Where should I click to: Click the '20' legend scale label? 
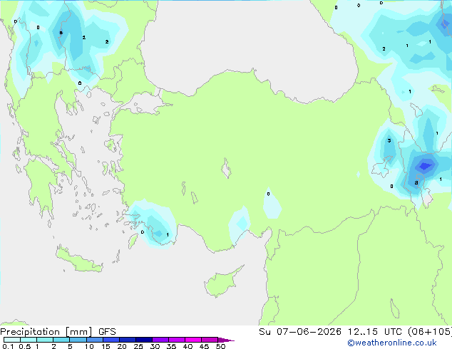122,346
